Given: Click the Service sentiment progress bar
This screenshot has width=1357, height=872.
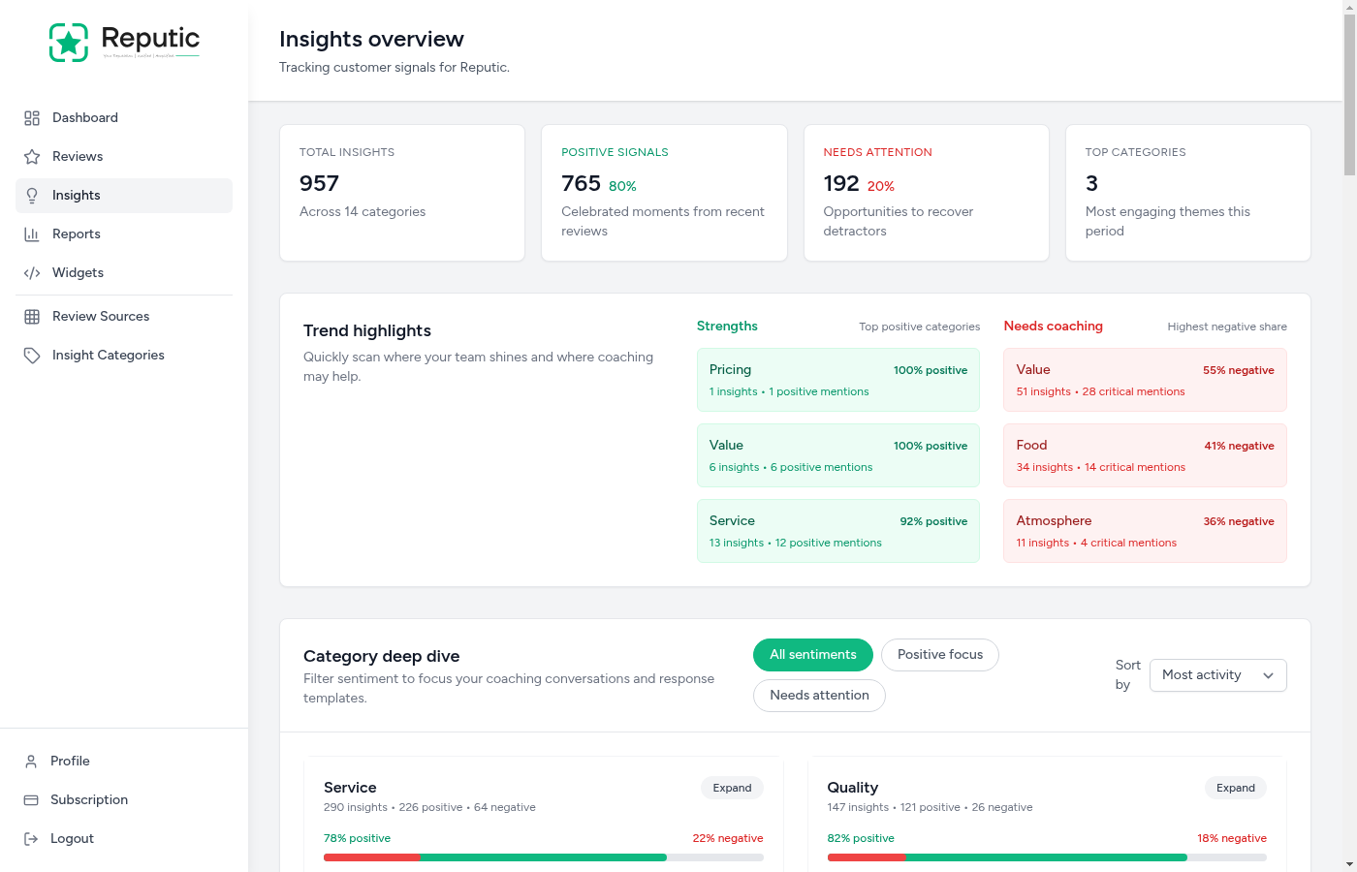Looking at the screenshot, I should click(x=543, y=856).
